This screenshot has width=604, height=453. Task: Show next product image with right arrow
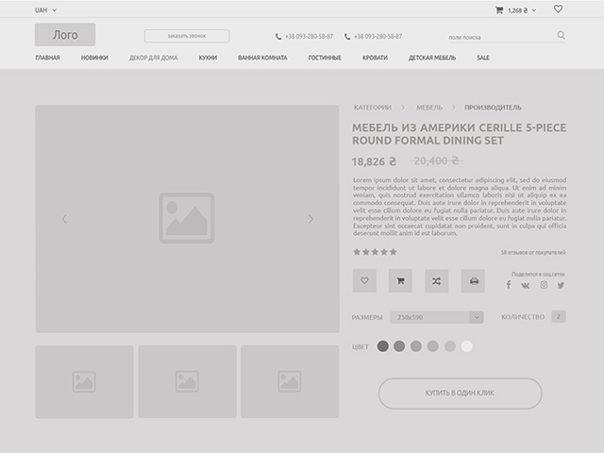point(310,219)
